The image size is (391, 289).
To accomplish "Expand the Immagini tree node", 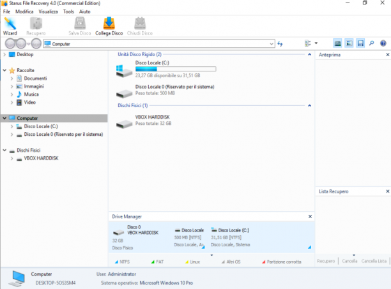I will point(11,86).
